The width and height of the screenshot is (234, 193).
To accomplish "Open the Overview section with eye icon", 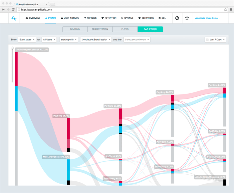I will coord(32,18).
